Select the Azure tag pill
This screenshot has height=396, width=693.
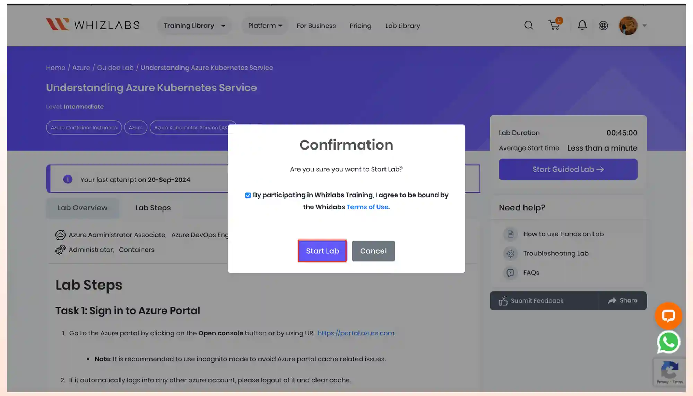tap(136, 127)
